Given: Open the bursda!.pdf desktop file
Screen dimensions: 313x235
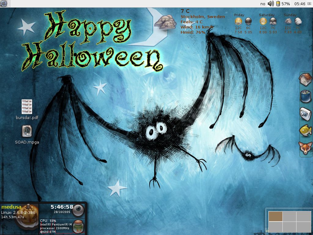Looking at the screenshot, I should tap(27, 107).
